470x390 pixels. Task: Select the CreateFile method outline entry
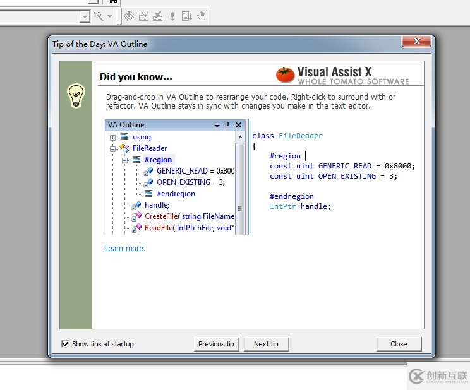[x=190, y=216]
